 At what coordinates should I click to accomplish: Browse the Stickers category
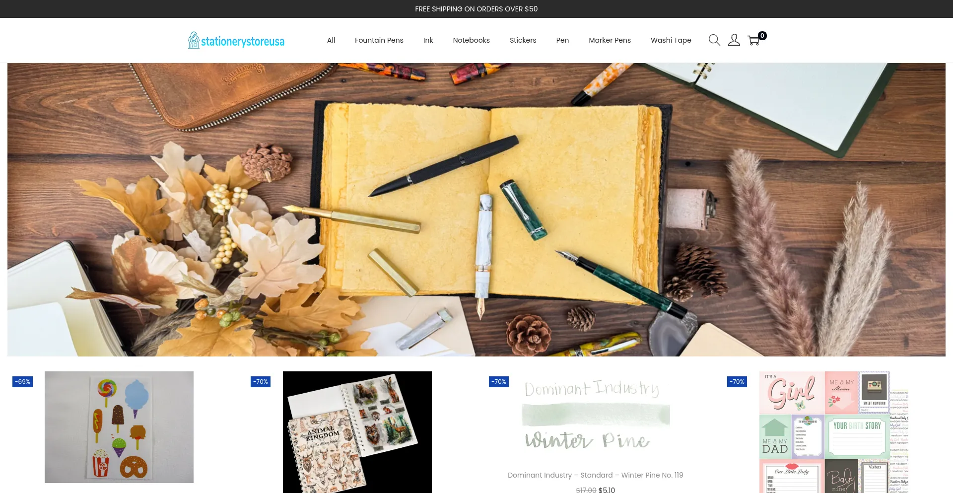(523, 40)
